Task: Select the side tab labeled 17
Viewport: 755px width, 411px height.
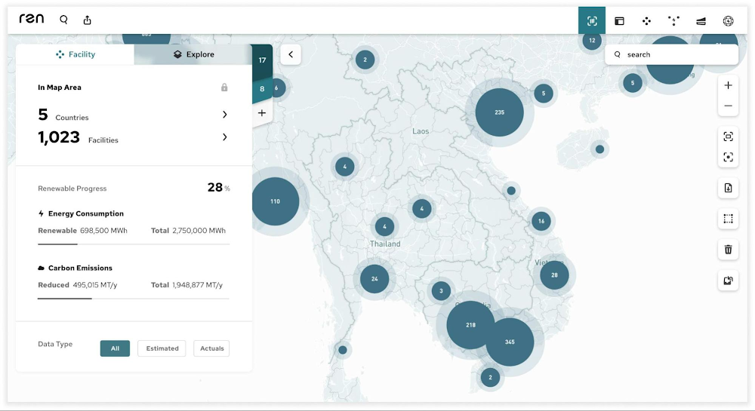Action: (262, 60)
